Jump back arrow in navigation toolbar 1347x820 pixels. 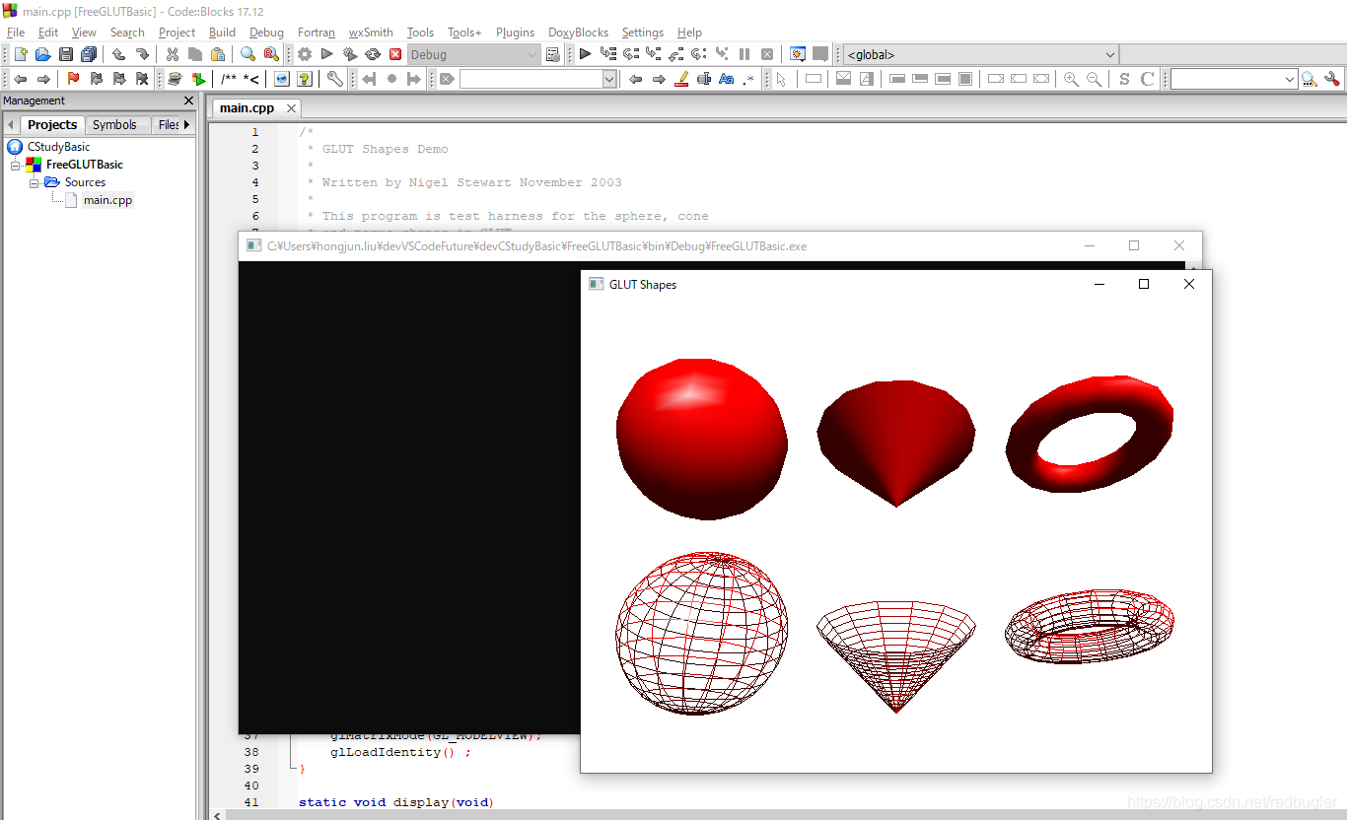[x=20, y=79]
